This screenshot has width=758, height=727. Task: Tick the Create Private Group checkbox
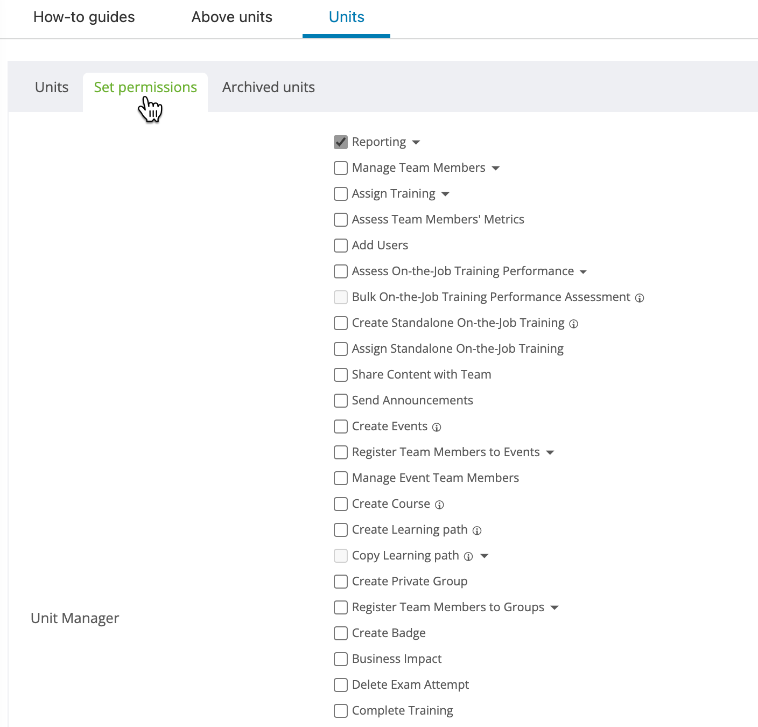pos(341,582)
